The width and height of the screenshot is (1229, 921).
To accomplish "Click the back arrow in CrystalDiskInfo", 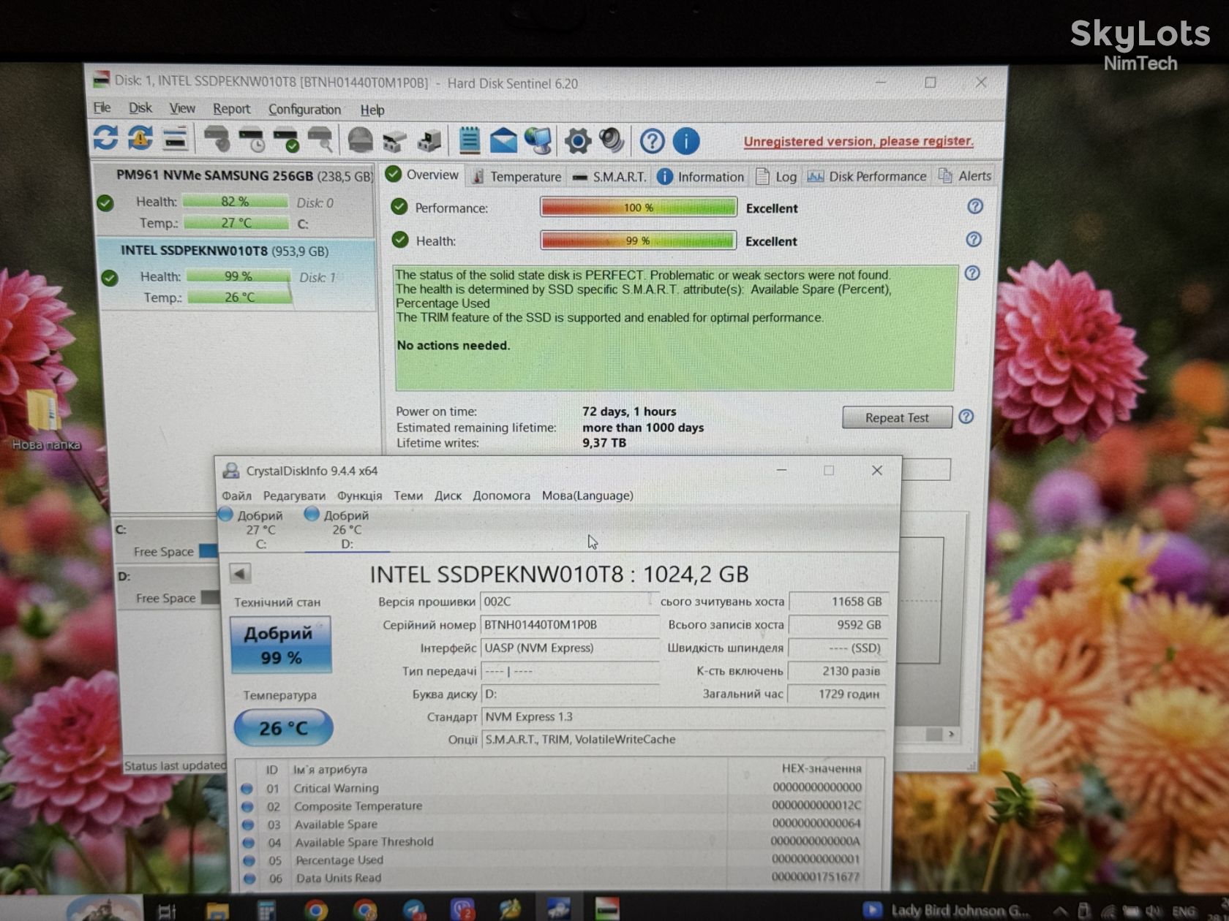I will [240, 573].
